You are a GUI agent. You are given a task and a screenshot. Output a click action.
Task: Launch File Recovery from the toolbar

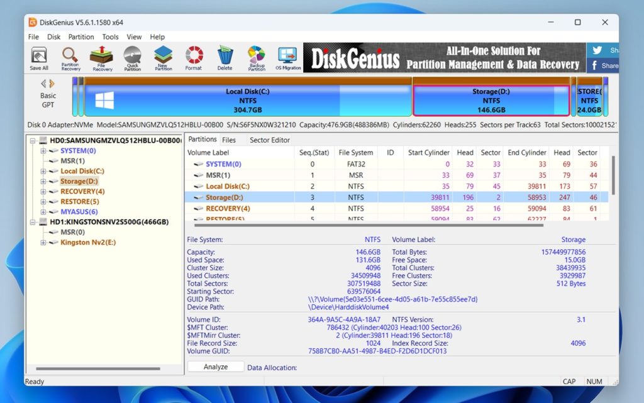(102, 58)
